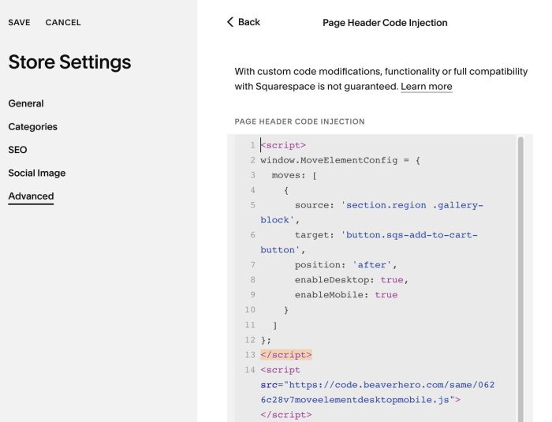
Task: Select the Advanced settings section
Action: point(31,196)
